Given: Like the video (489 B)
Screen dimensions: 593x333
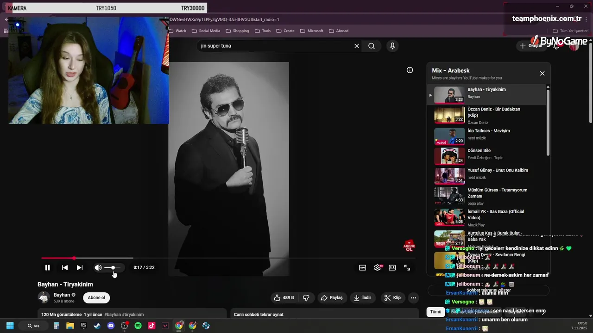Looking at the screenshot, I should pyautogui.click(x=284, y=298).
